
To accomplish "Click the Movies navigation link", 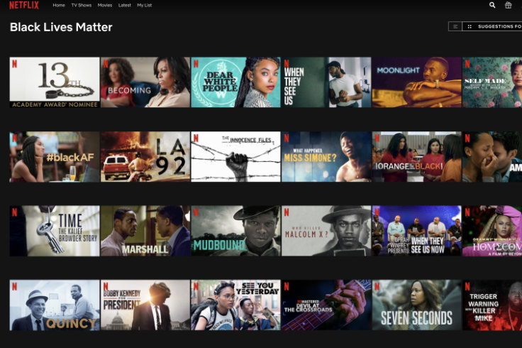I will point(105,6).
